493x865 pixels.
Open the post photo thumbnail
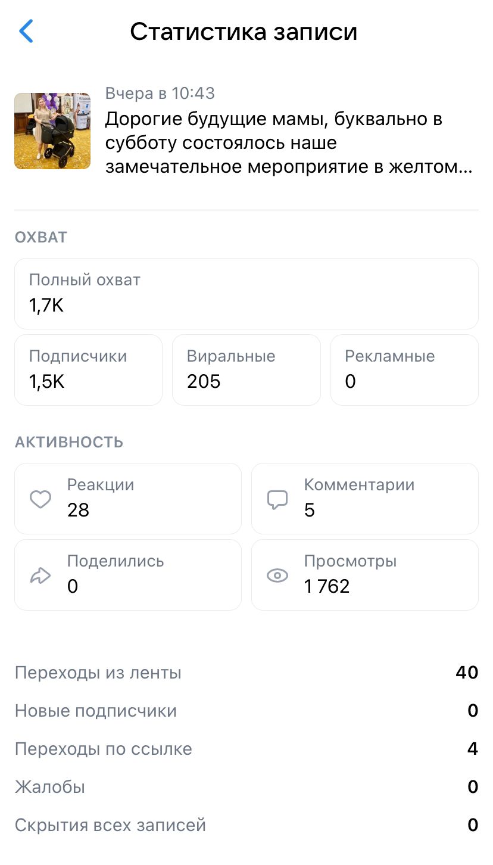(52, 131)
